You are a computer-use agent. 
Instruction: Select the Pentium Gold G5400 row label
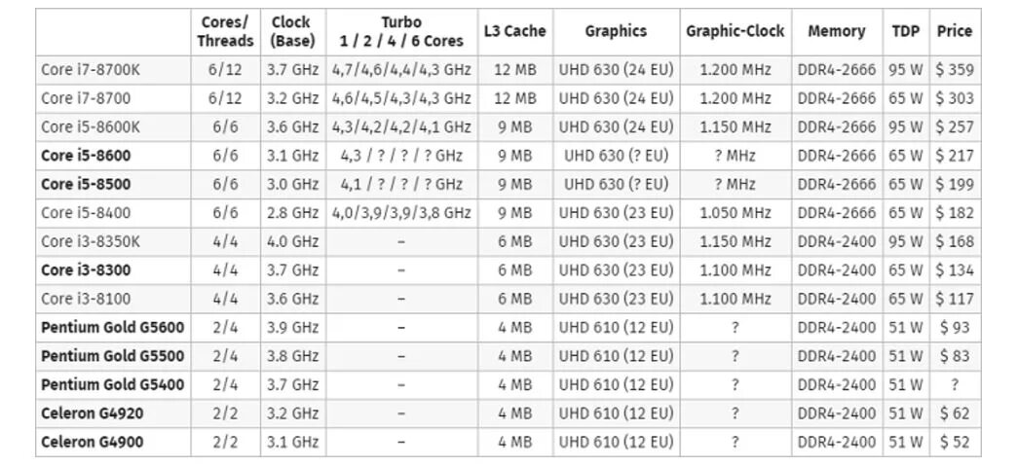pos(112,384)
